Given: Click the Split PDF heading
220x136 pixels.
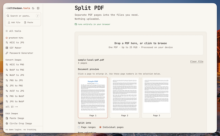Looking at the screenshot, I should (x=89, y=8).
